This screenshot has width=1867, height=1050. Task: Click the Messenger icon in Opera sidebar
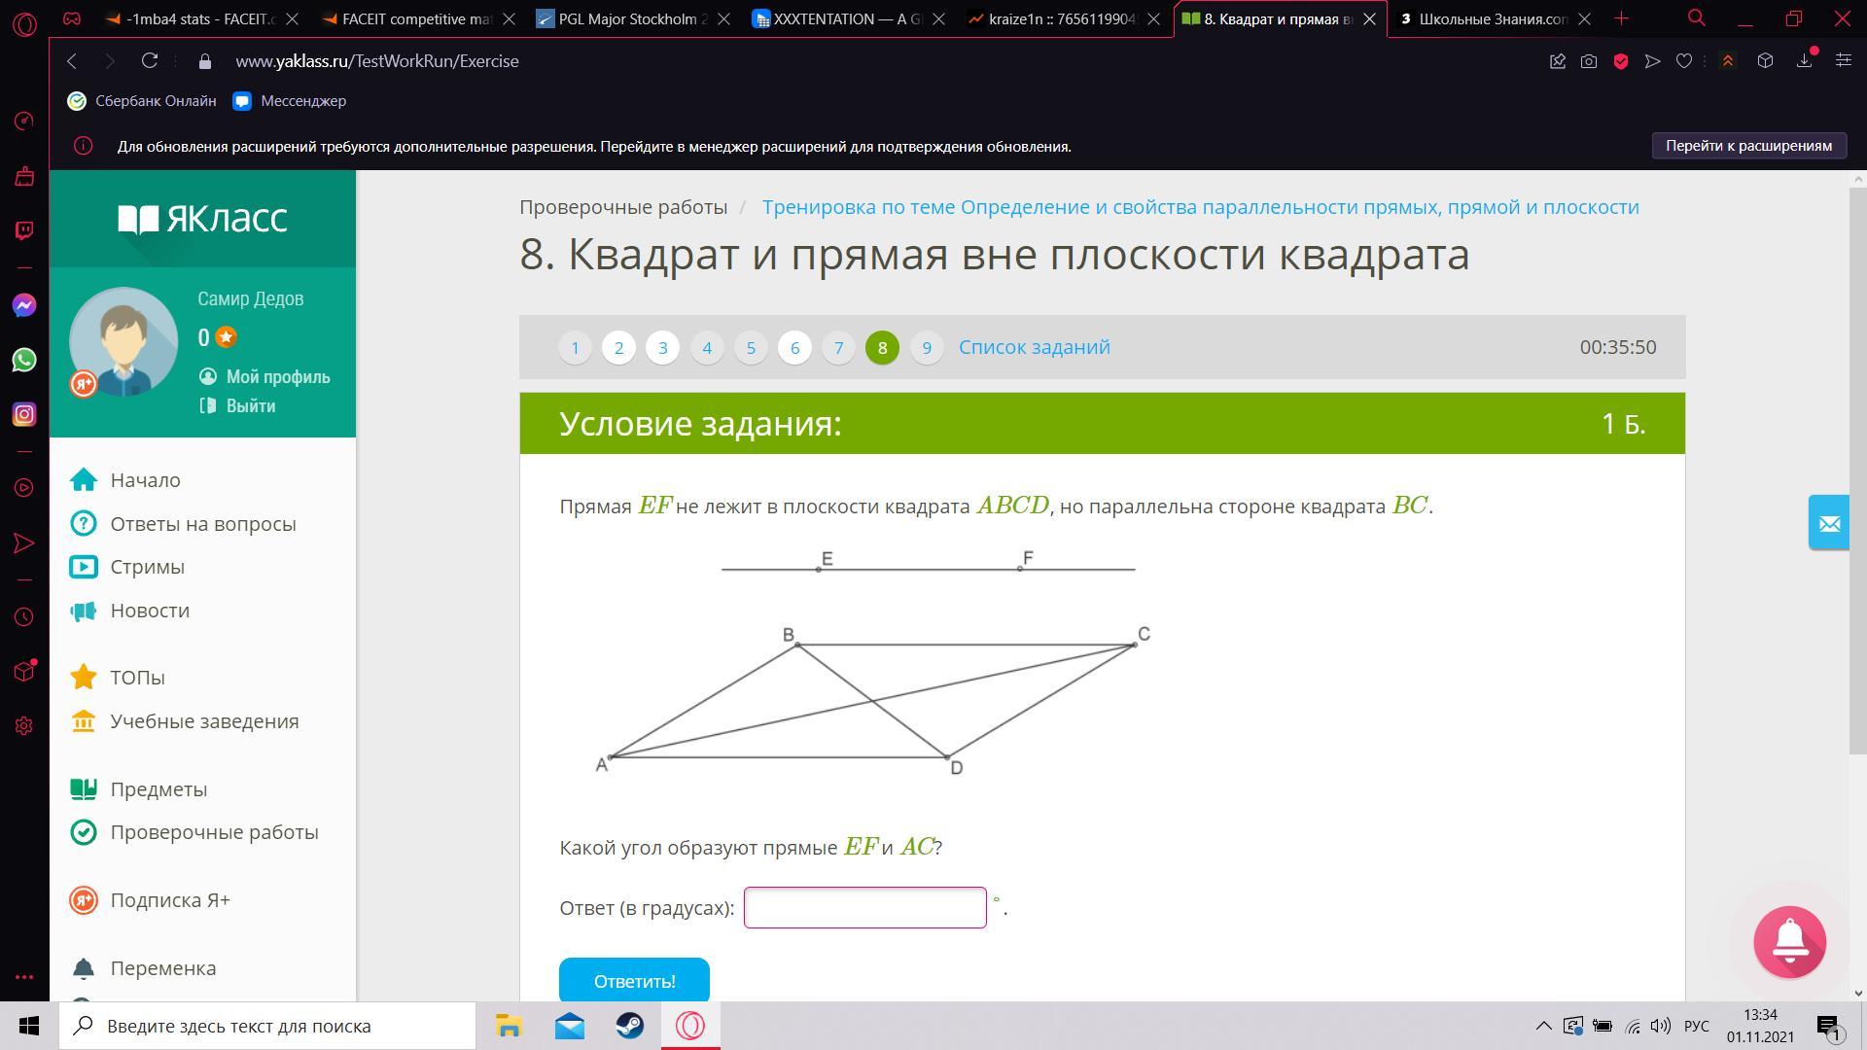point(24,305)
